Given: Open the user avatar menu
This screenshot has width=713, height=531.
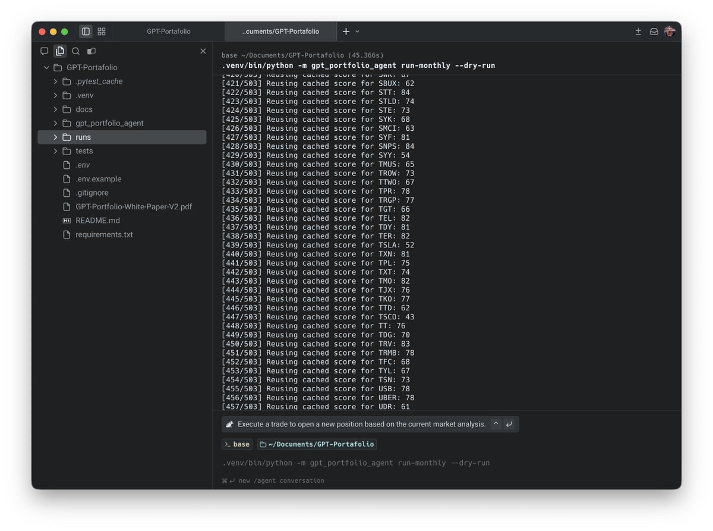Looking at the screenshot, I should pos(670,32).
